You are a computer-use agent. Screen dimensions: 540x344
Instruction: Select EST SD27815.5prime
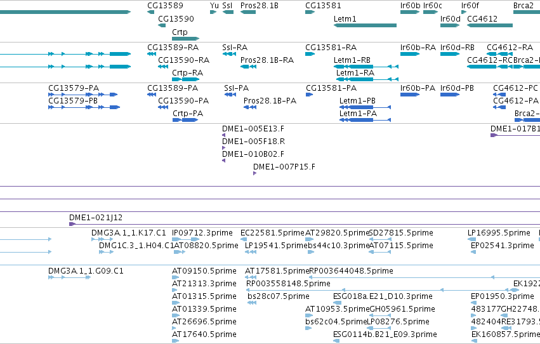pos(401,233)
